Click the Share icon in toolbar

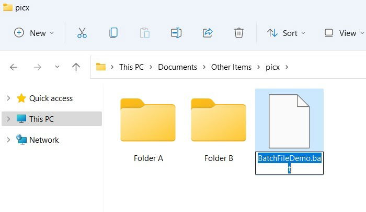click(208, 33)
